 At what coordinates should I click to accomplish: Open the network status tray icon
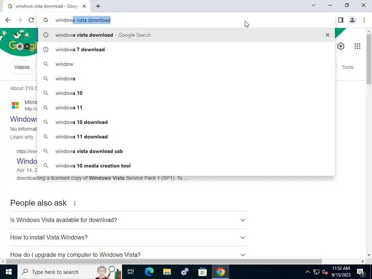click(316, 272)
